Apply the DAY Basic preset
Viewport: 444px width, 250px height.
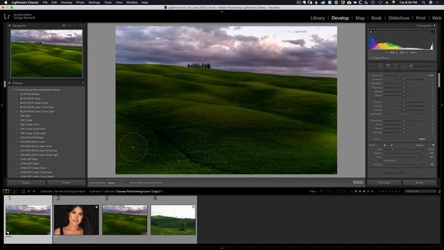[26, 116]
